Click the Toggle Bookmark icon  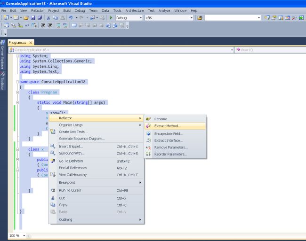[x=74, y=25]
